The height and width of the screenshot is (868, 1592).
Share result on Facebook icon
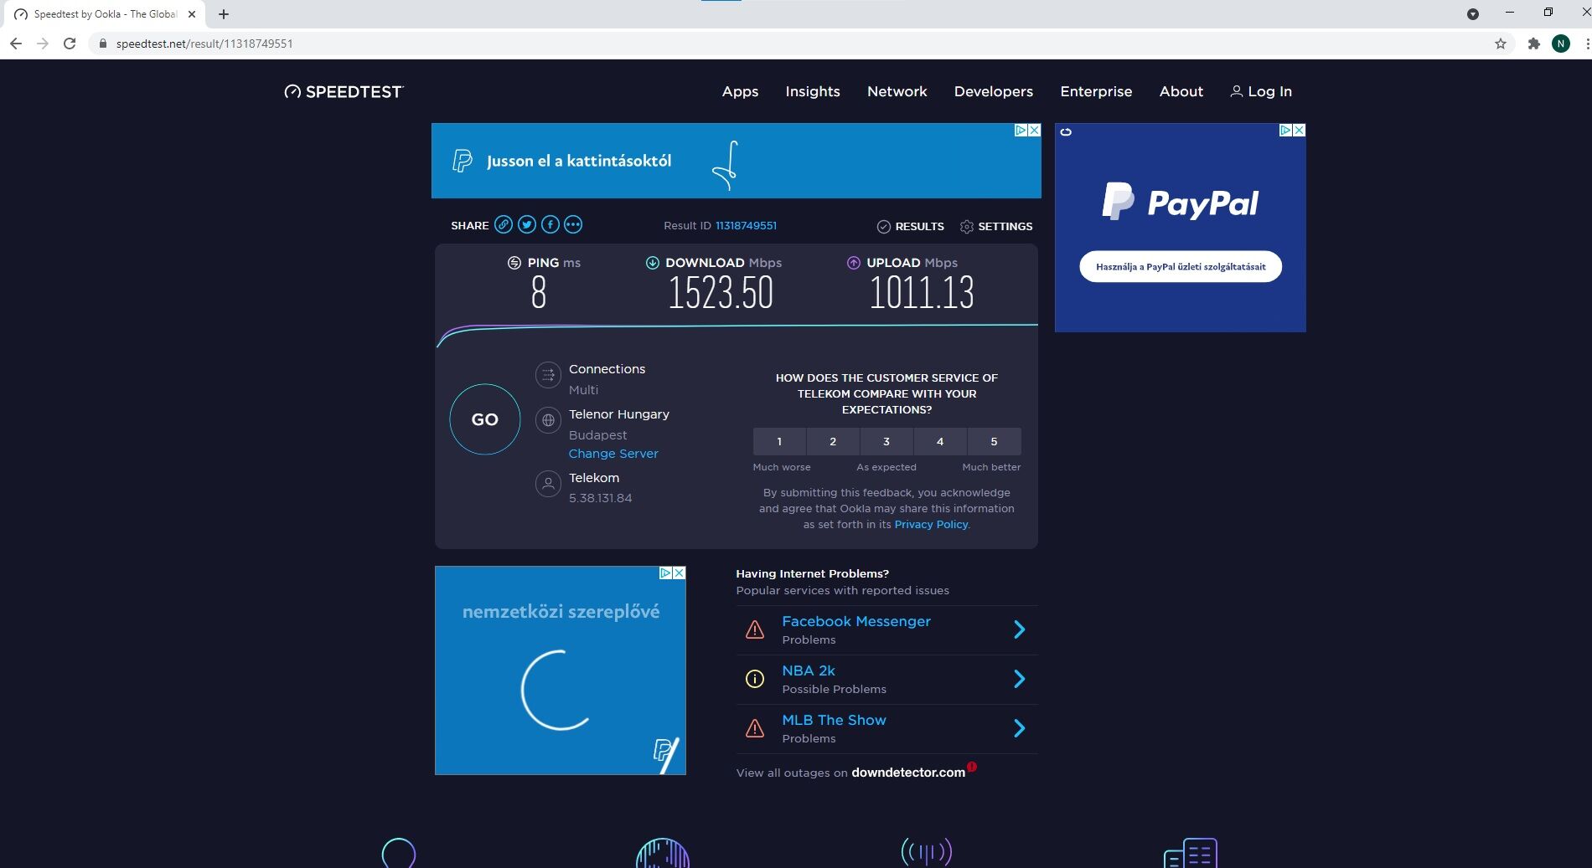pyautogui.click(x=550, y=224)
